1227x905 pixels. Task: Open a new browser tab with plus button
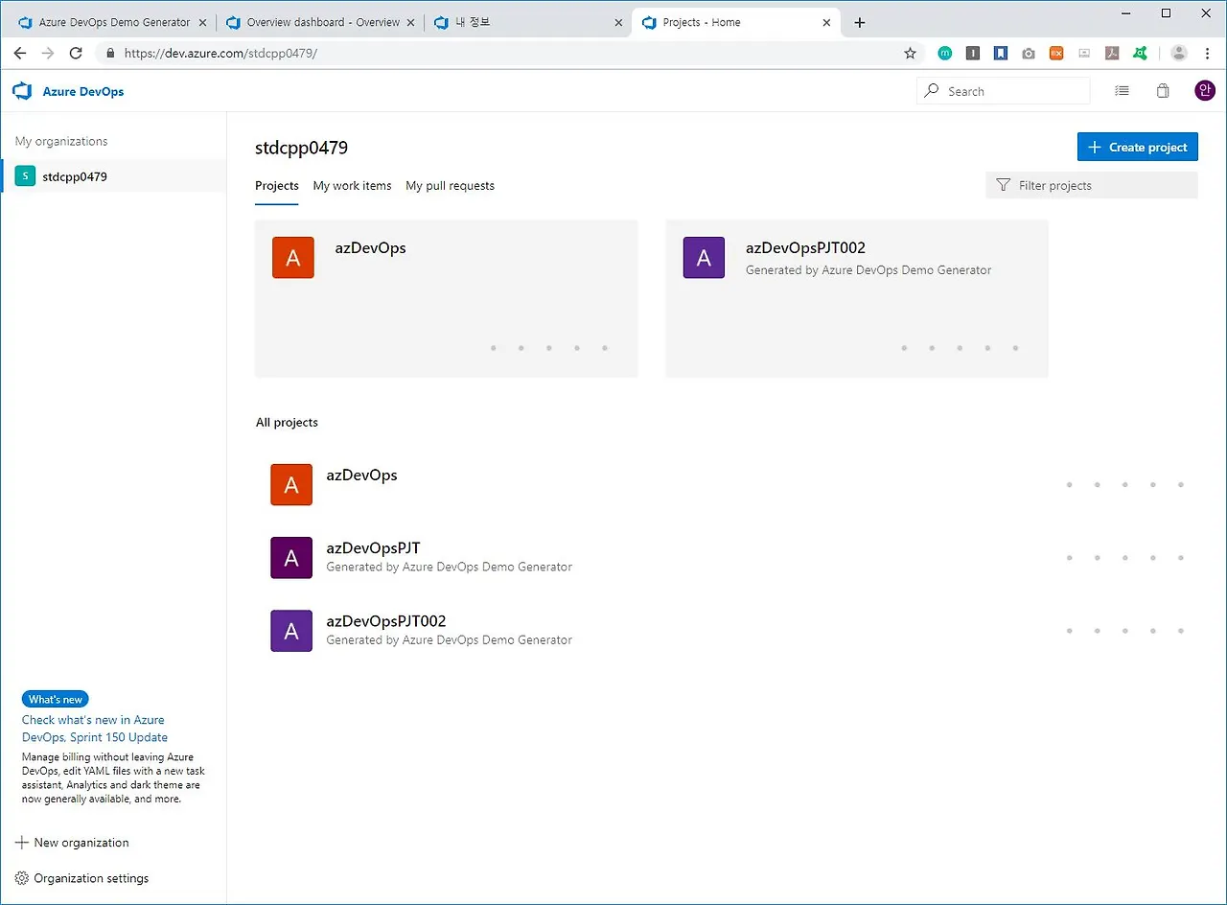[860, 22]
